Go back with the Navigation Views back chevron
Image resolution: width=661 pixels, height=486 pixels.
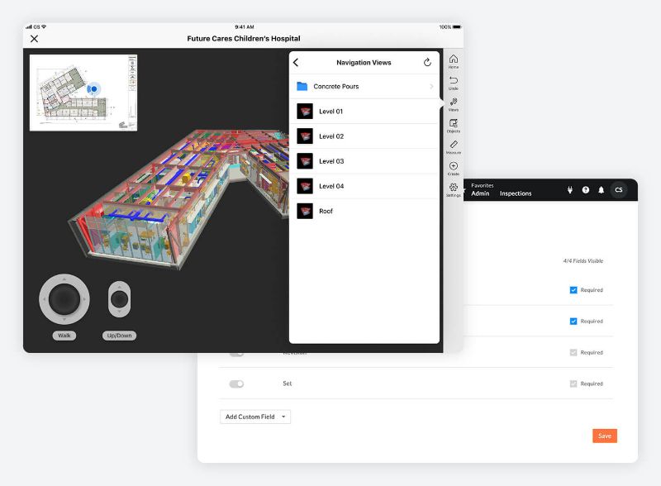coord(296,61)
